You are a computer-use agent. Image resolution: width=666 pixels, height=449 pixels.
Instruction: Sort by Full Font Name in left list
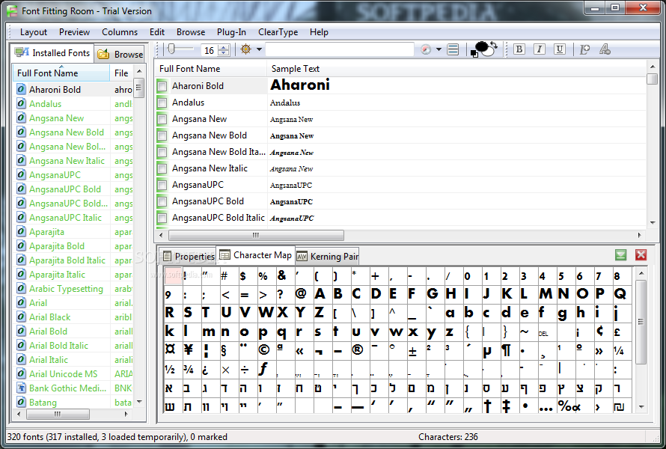pyautogui.click(x=61, y=73)
